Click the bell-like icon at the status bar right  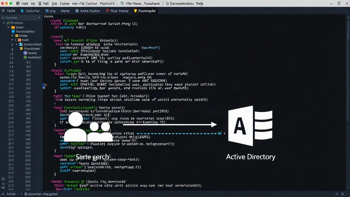point(336,194)
